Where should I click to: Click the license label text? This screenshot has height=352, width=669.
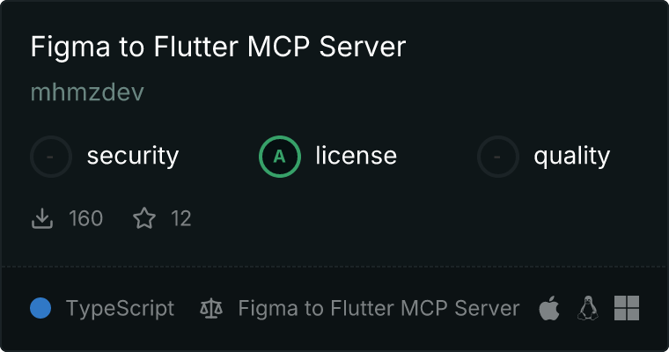pyautogui.click(x=356, y=157)
